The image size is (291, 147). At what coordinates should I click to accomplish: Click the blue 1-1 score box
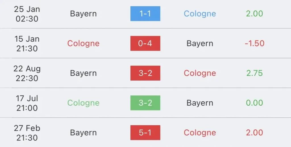145,14
